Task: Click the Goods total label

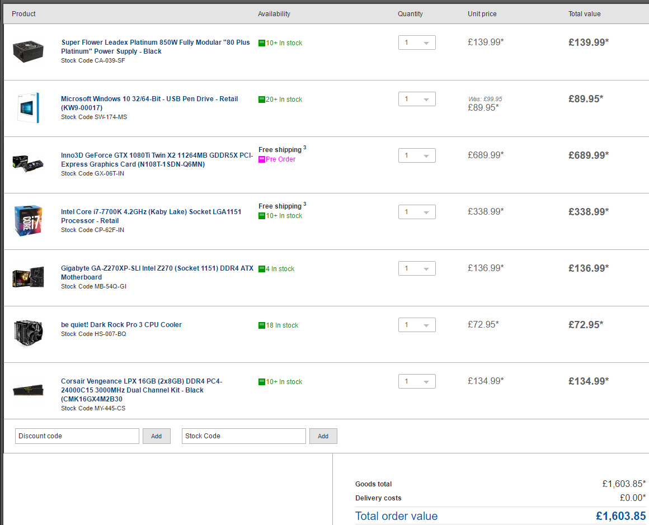Action: tap(373, 484)
